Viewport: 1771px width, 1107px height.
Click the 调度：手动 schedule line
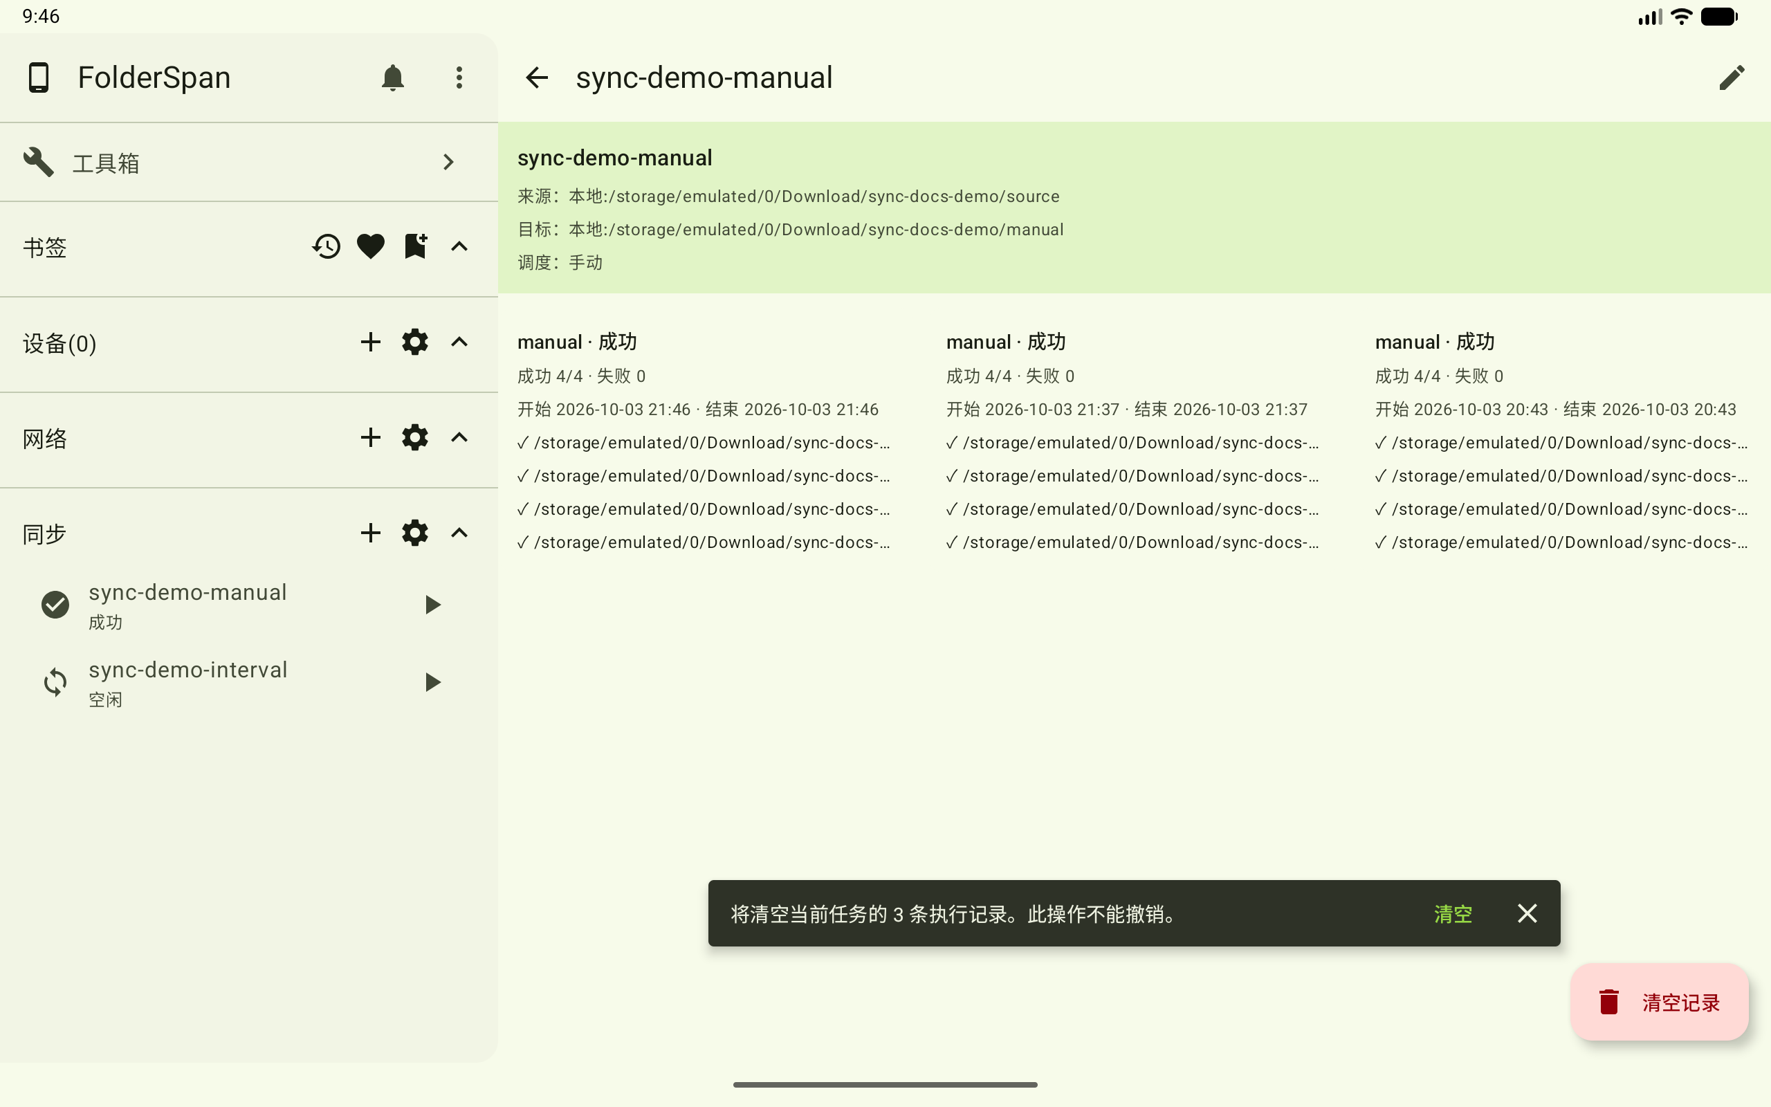coord(560,262)
